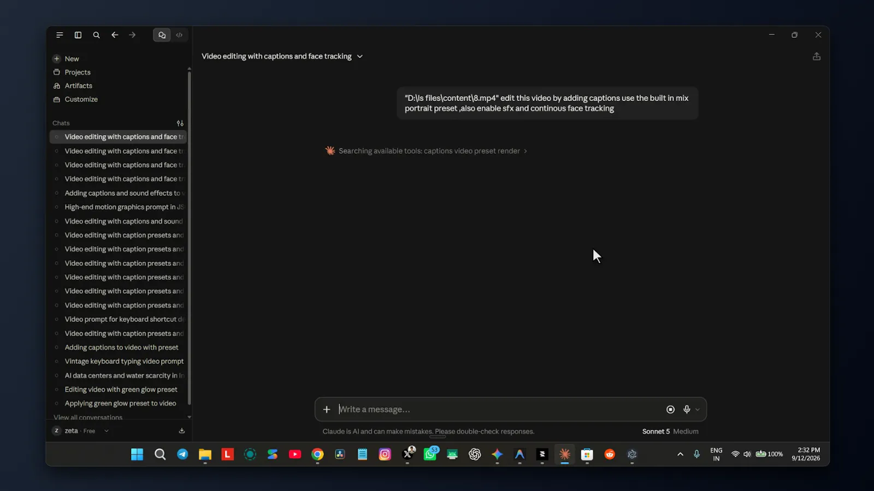Switch to the code mode tab
Screen dimensions: 874x491
click(x=179, y=35)
